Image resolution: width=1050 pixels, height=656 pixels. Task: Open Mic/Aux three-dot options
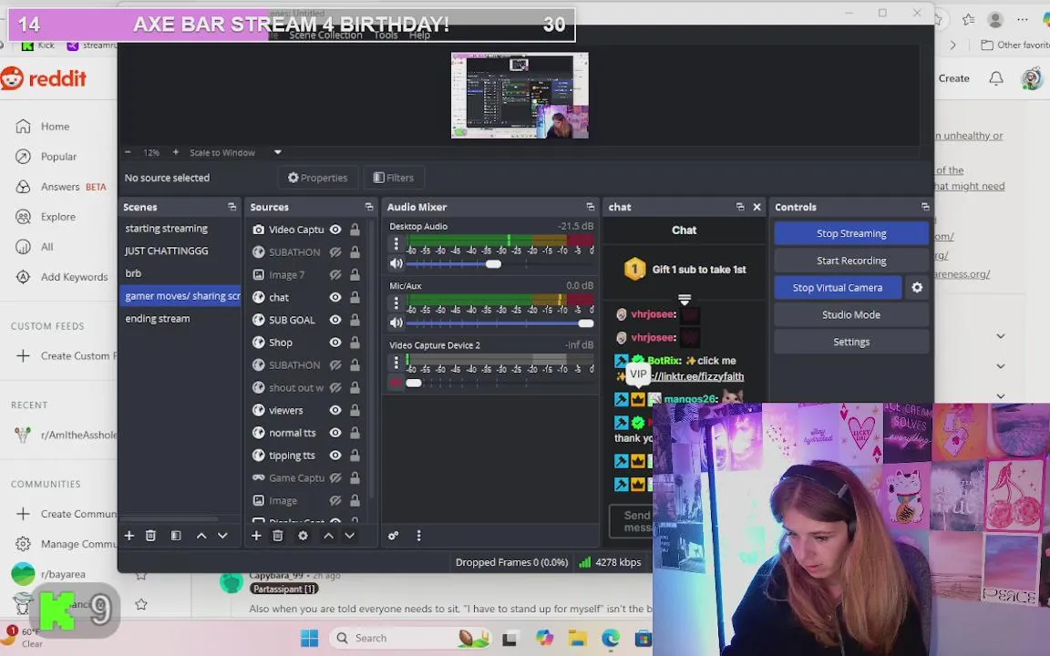[x=396, y=302]
